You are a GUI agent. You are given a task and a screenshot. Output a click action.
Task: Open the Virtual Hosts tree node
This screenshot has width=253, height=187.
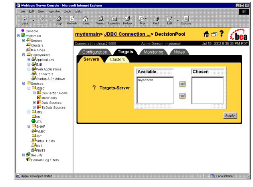45,141
